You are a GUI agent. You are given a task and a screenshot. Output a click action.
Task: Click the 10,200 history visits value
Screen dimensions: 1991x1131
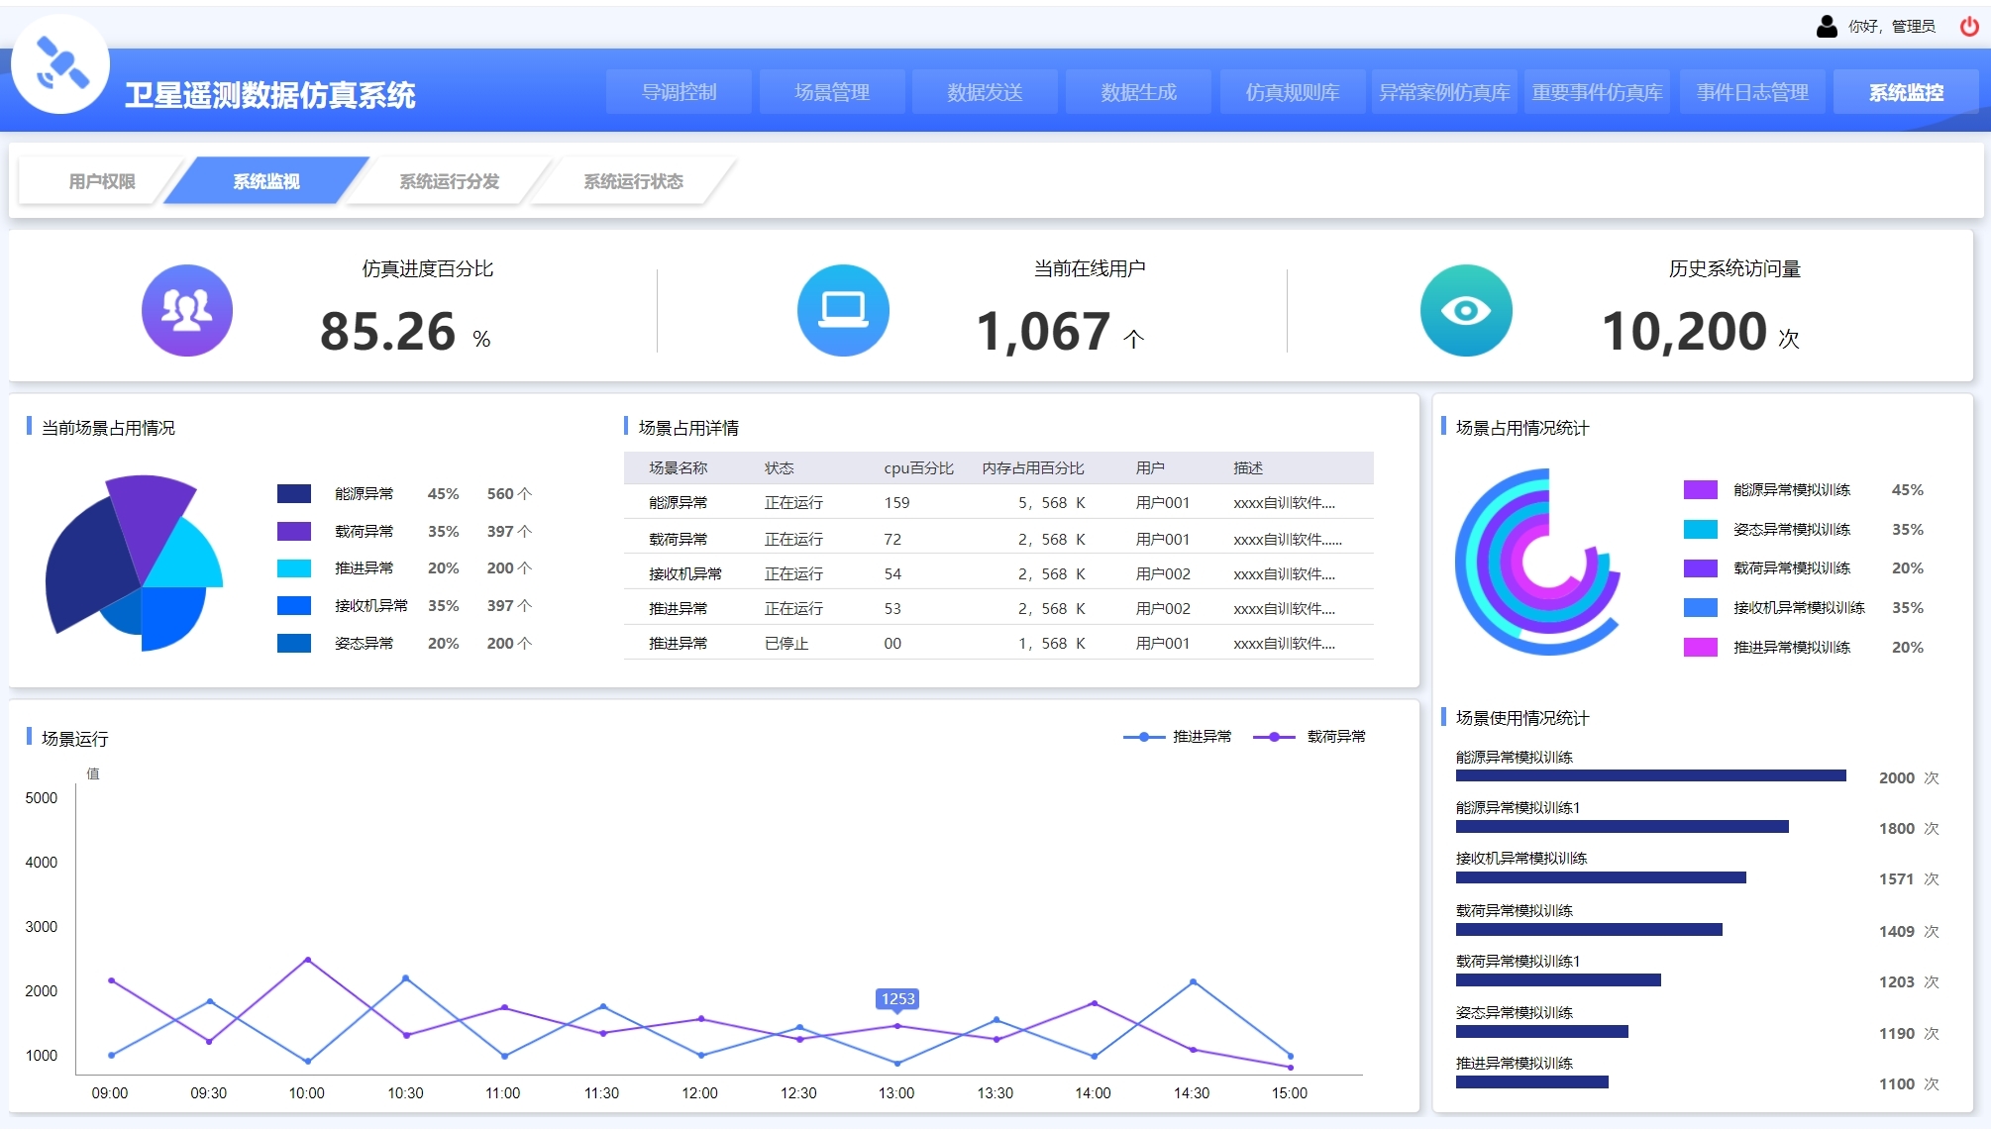click(1684, 331)
